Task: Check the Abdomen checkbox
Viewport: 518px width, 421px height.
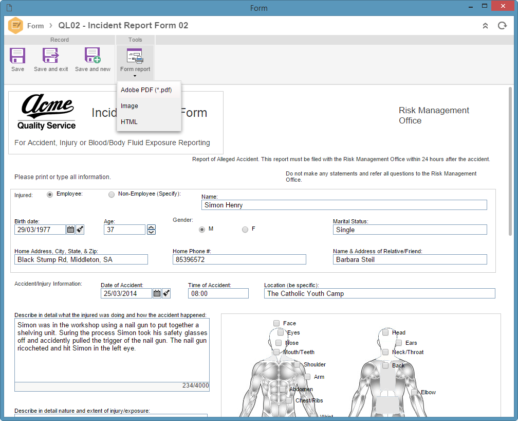Action: 283,389
